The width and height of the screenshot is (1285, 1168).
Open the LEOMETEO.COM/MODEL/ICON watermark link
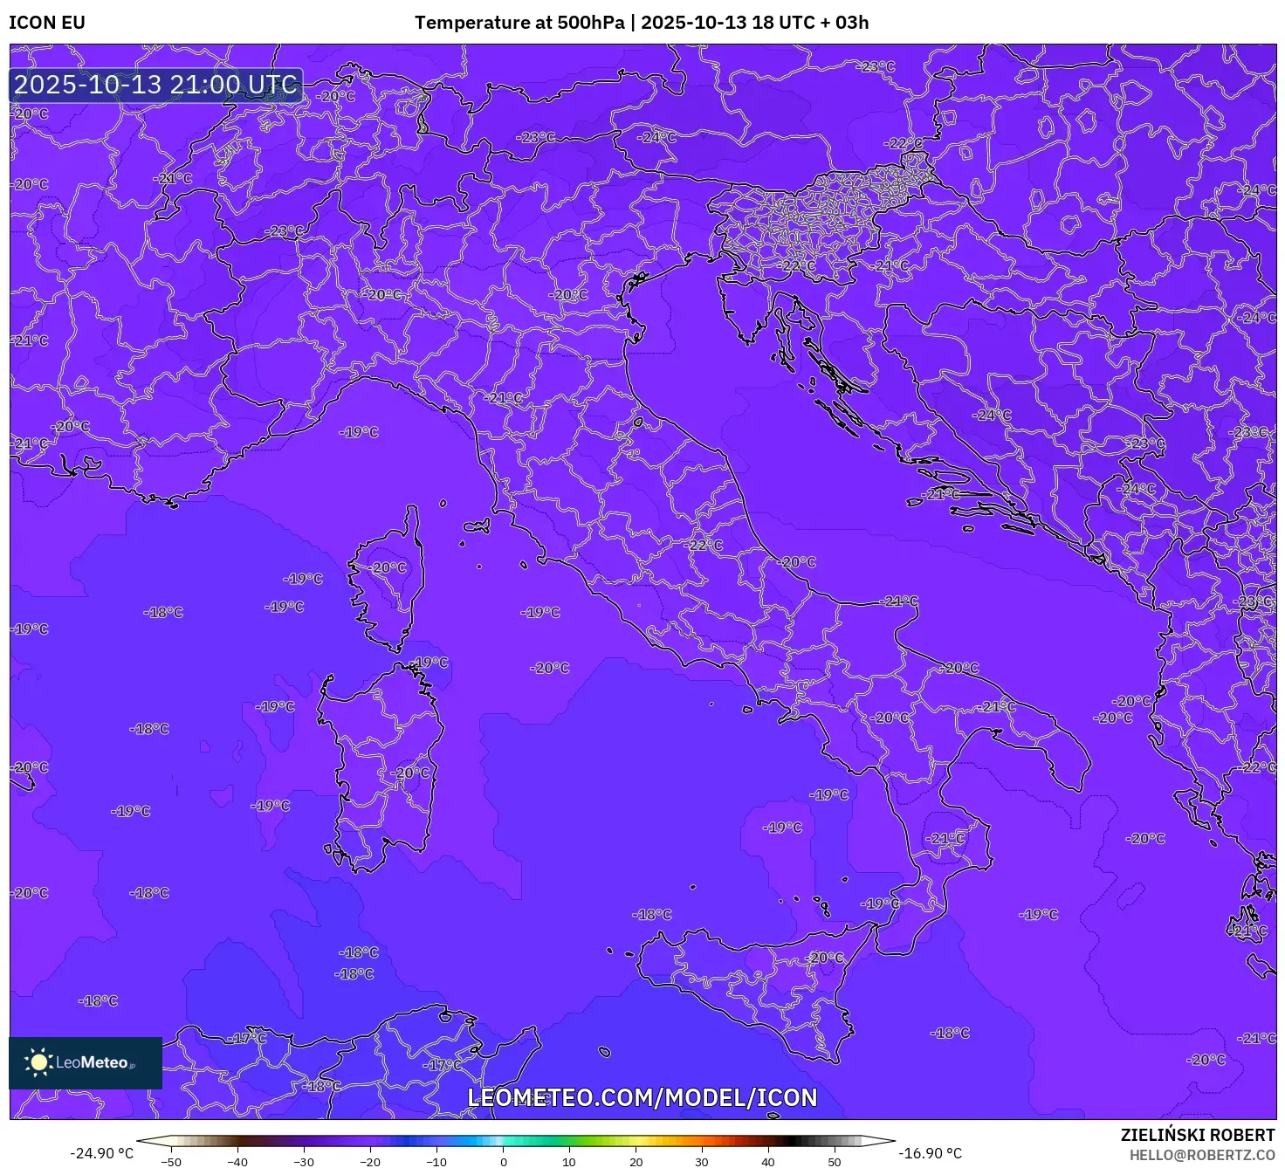(x=642, y=1097)
